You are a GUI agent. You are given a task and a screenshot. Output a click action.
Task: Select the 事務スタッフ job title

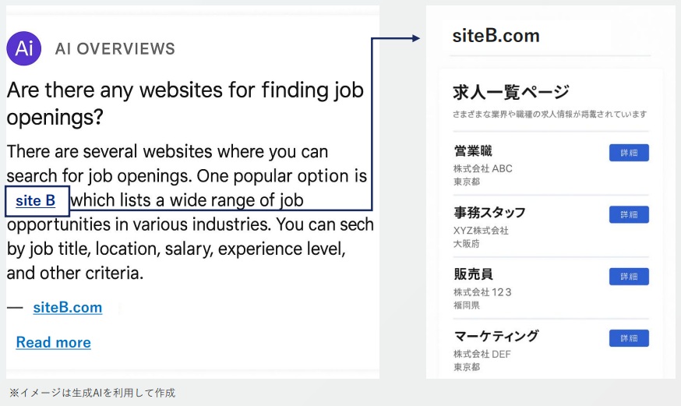489,212
